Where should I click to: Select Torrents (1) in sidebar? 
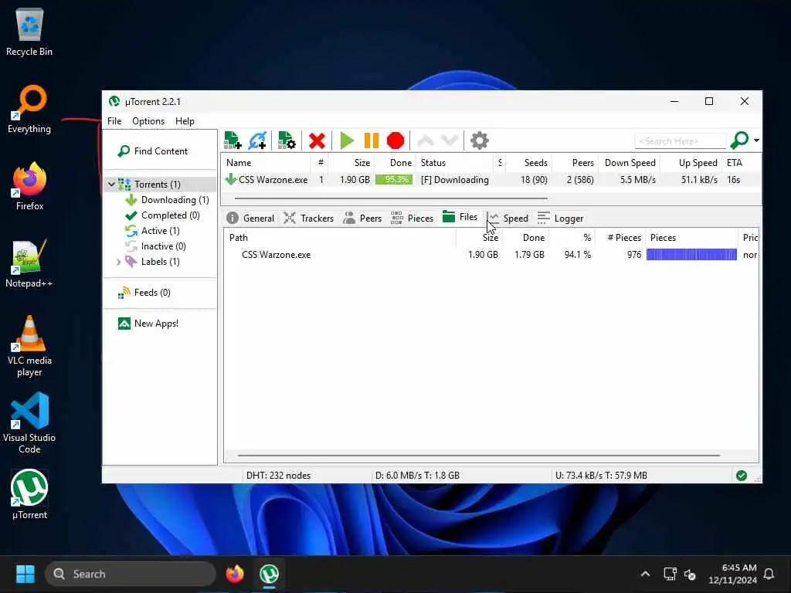click(x=157, y=185)
